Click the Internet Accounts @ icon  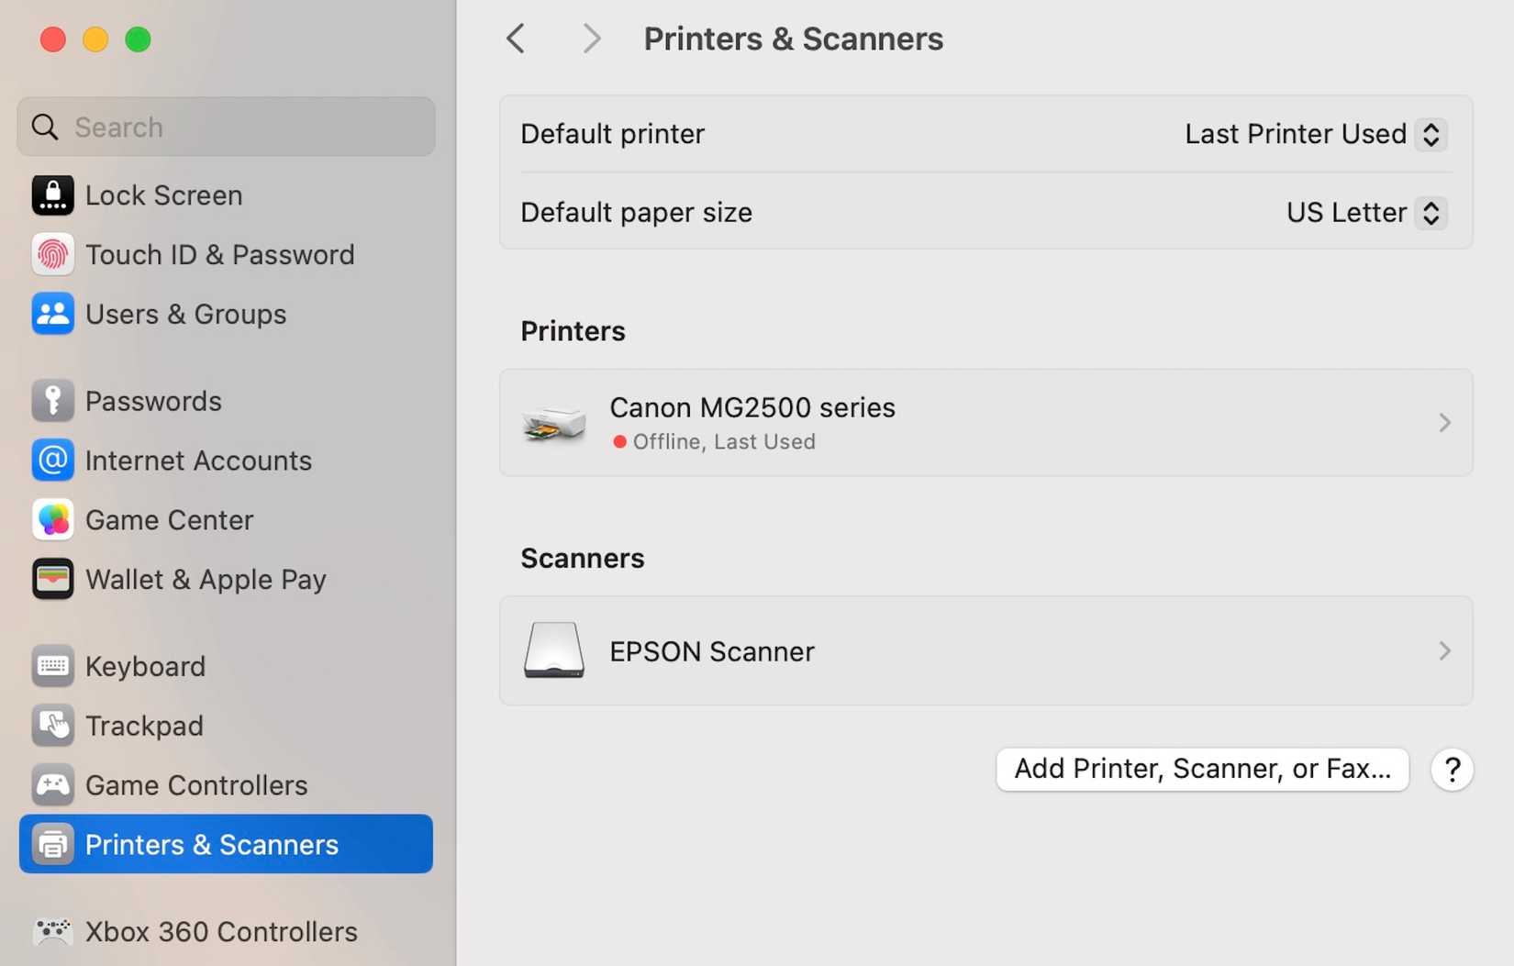(x=52, y=461)
